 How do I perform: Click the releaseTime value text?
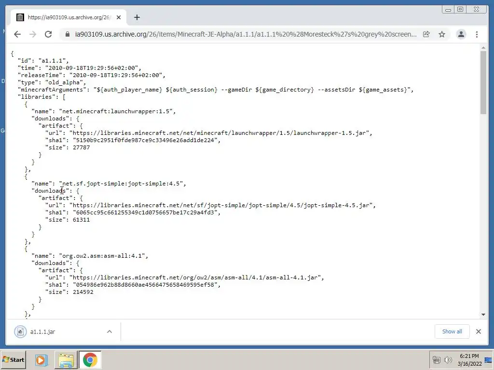[x=116, y=75]
